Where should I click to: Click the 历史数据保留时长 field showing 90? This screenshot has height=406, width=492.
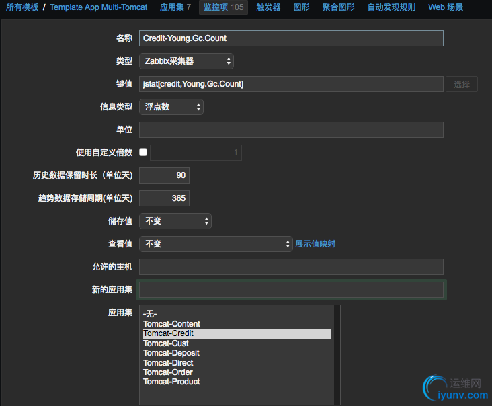pyautogui.click(x=164, y=175)
